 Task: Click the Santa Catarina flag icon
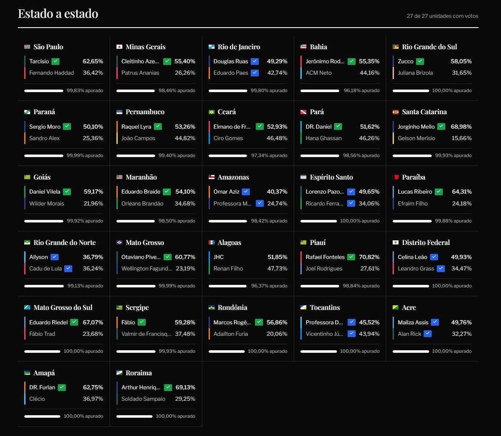[396, 112]
